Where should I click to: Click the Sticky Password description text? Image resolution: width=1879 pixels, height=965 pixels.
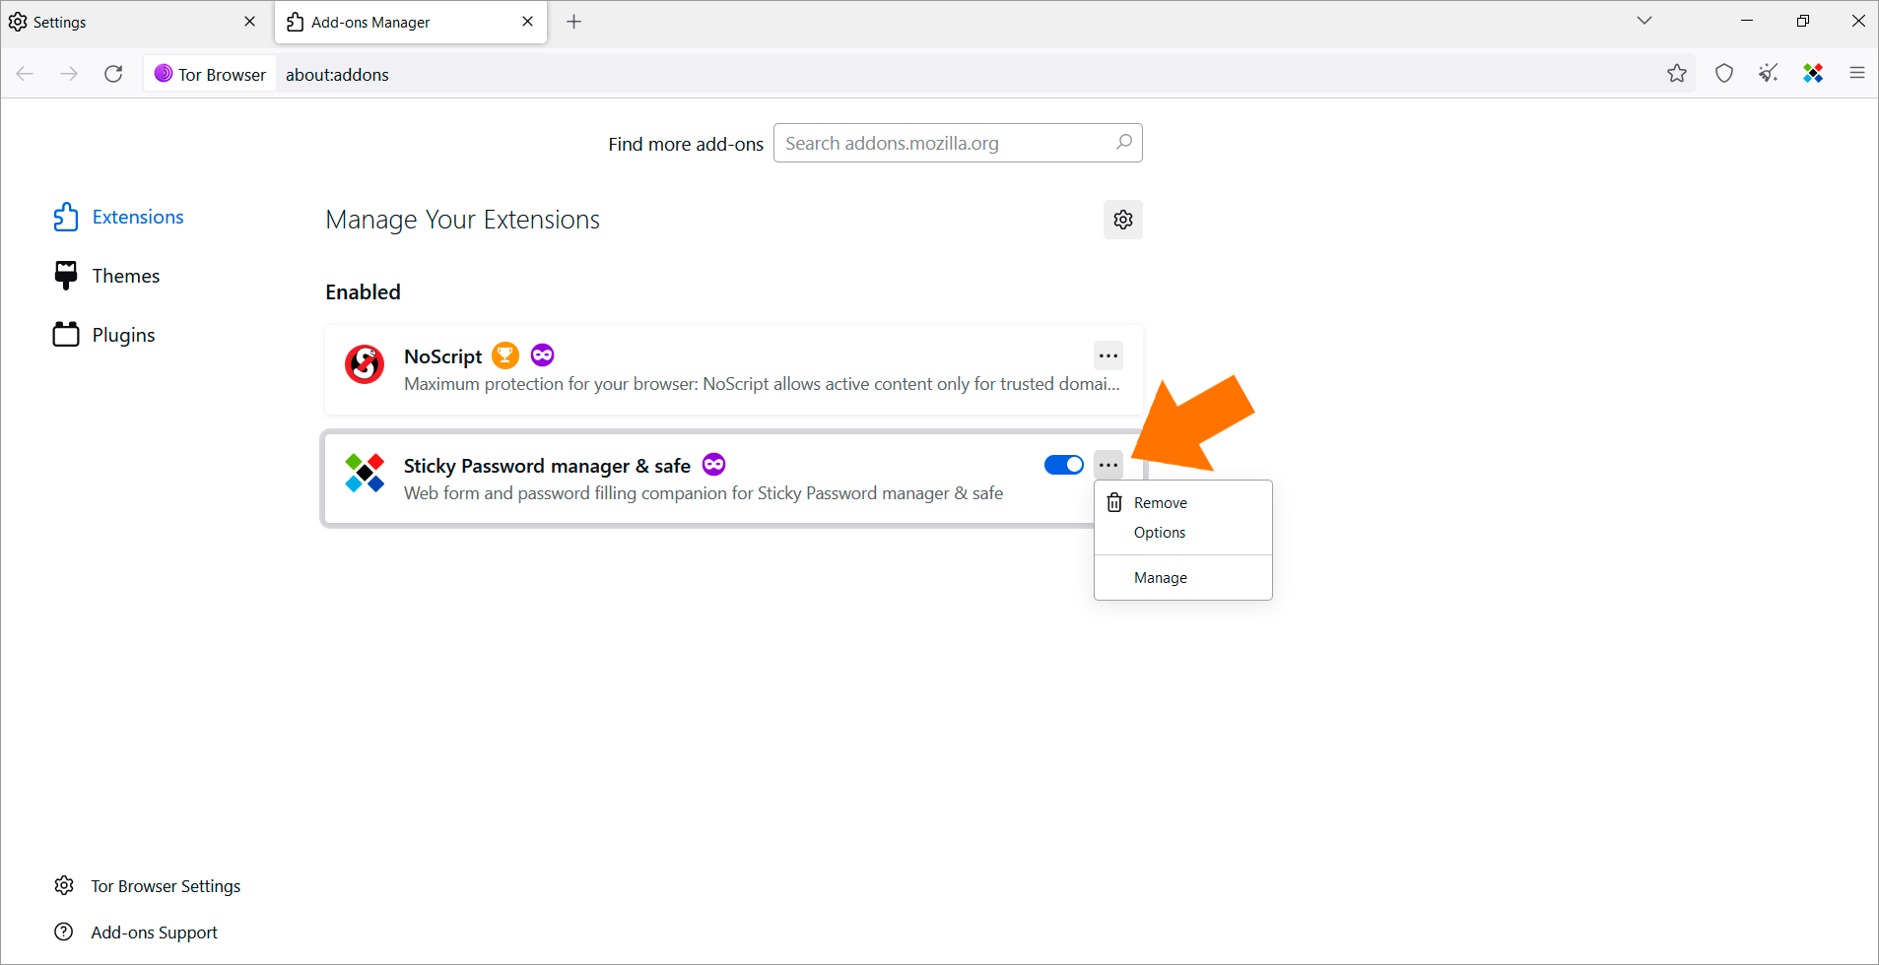pos(704,493)
